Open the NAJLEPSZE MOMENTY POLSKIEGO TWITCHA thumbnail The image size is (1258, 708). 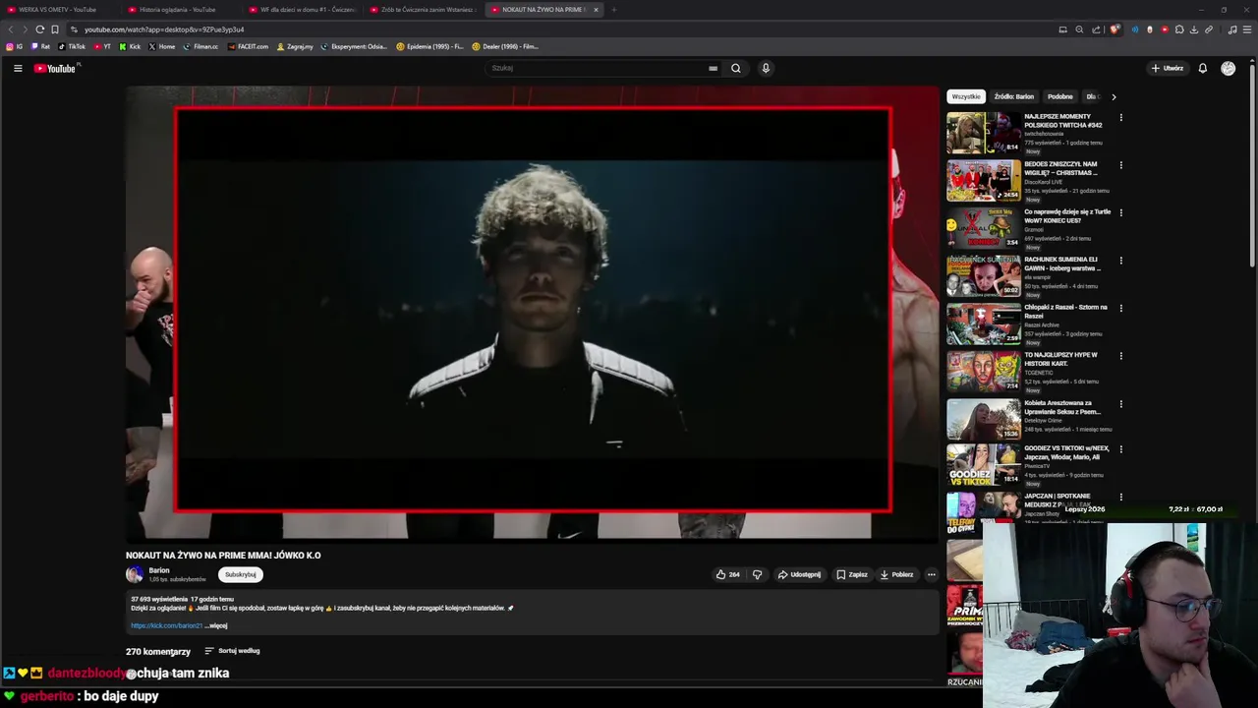984,133
